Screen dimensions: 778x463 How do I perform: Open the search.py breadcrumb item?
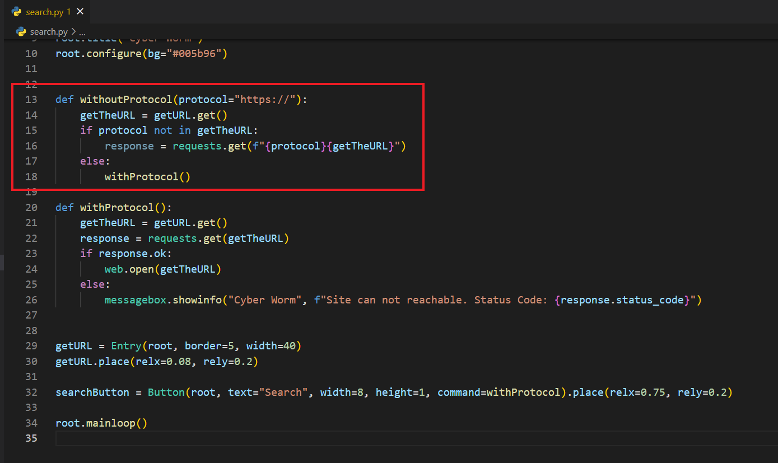[49, 32]
